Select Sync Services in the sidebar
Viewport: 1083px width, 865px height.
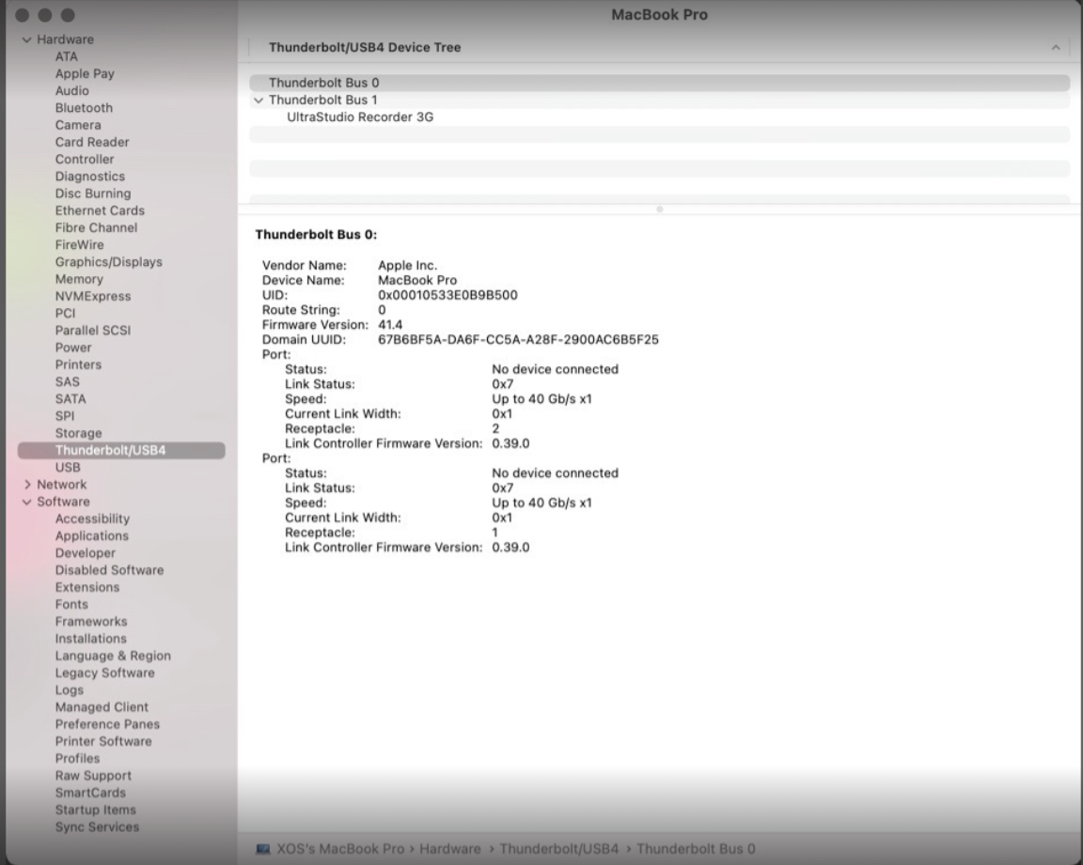tap(97, 827)
